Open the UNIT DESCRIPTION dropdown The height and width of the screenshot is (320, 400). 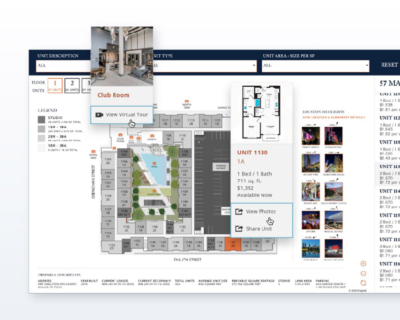click(61, 66)
